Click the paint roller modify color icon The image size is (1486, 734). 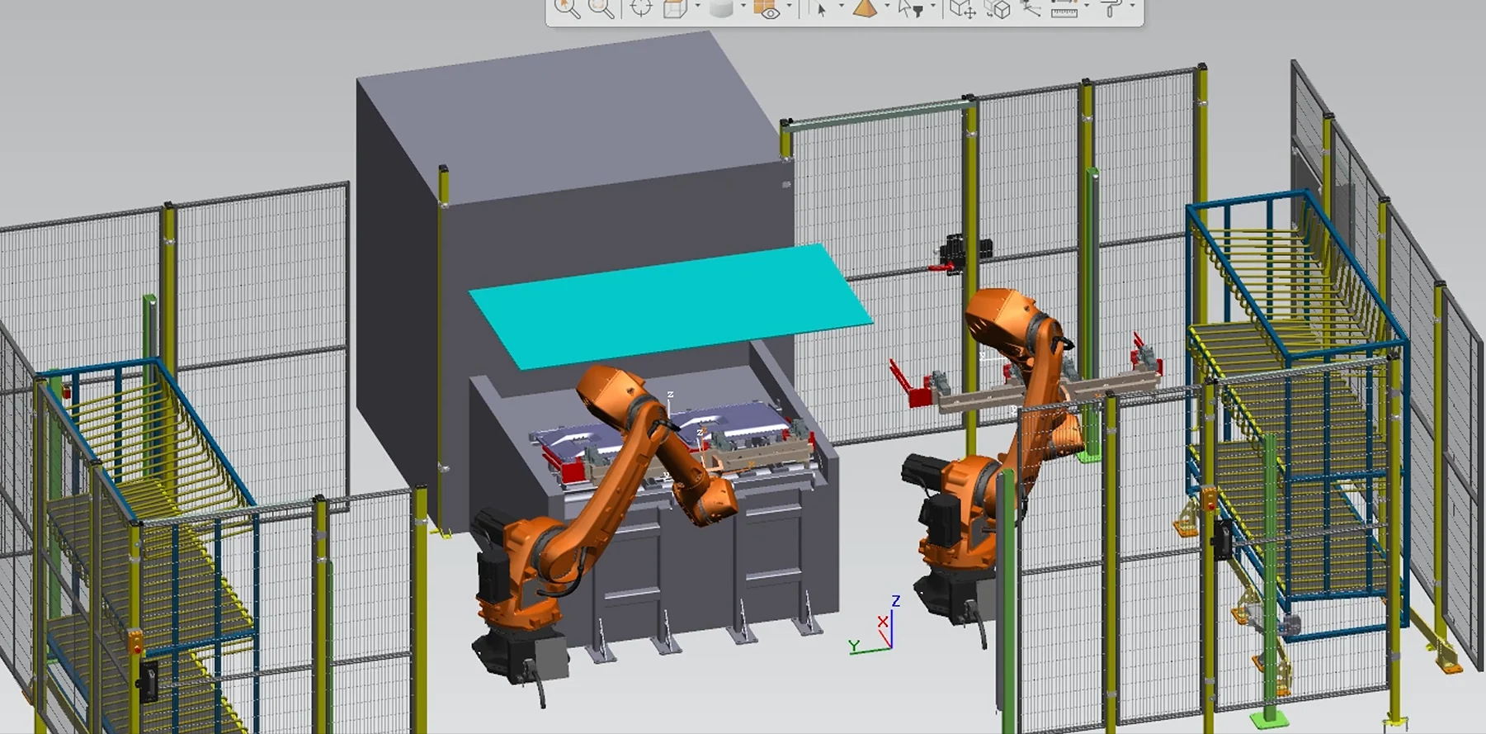point(1111,7)
